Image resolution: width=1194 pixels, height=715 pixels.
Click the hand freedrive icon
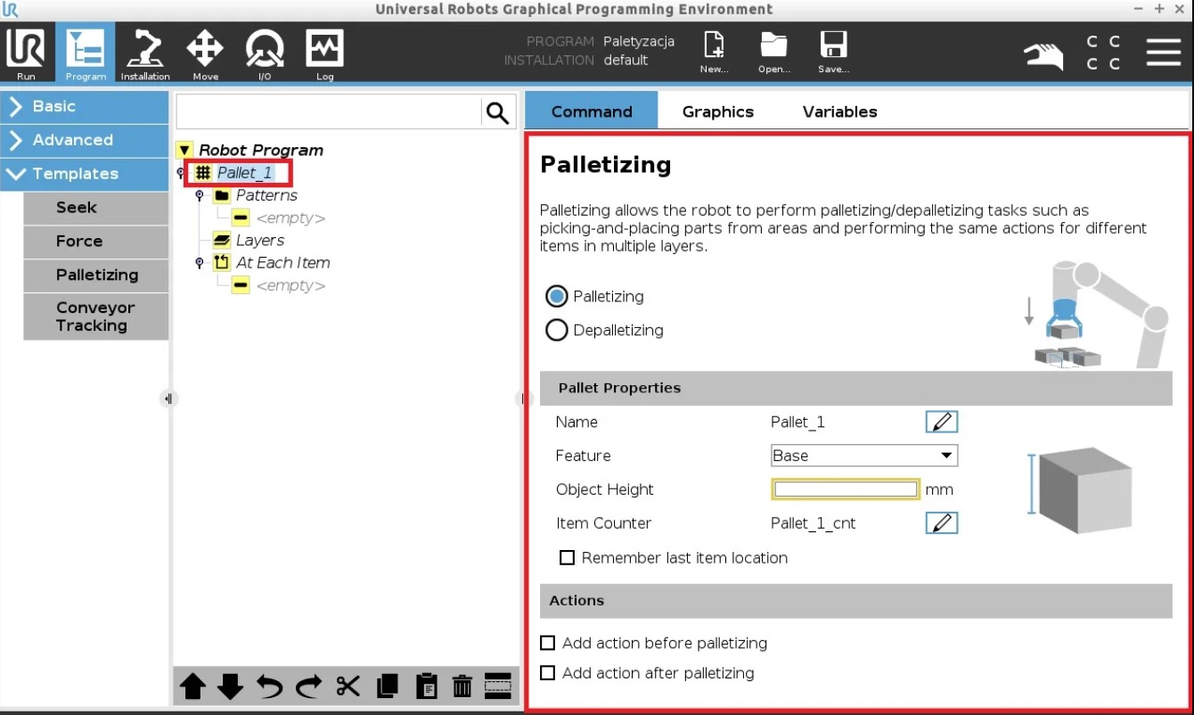[1044, 55]
